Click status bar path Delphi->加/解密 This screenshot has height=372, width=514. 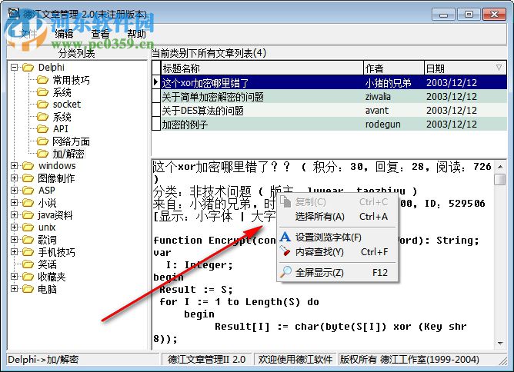point(43,359)
